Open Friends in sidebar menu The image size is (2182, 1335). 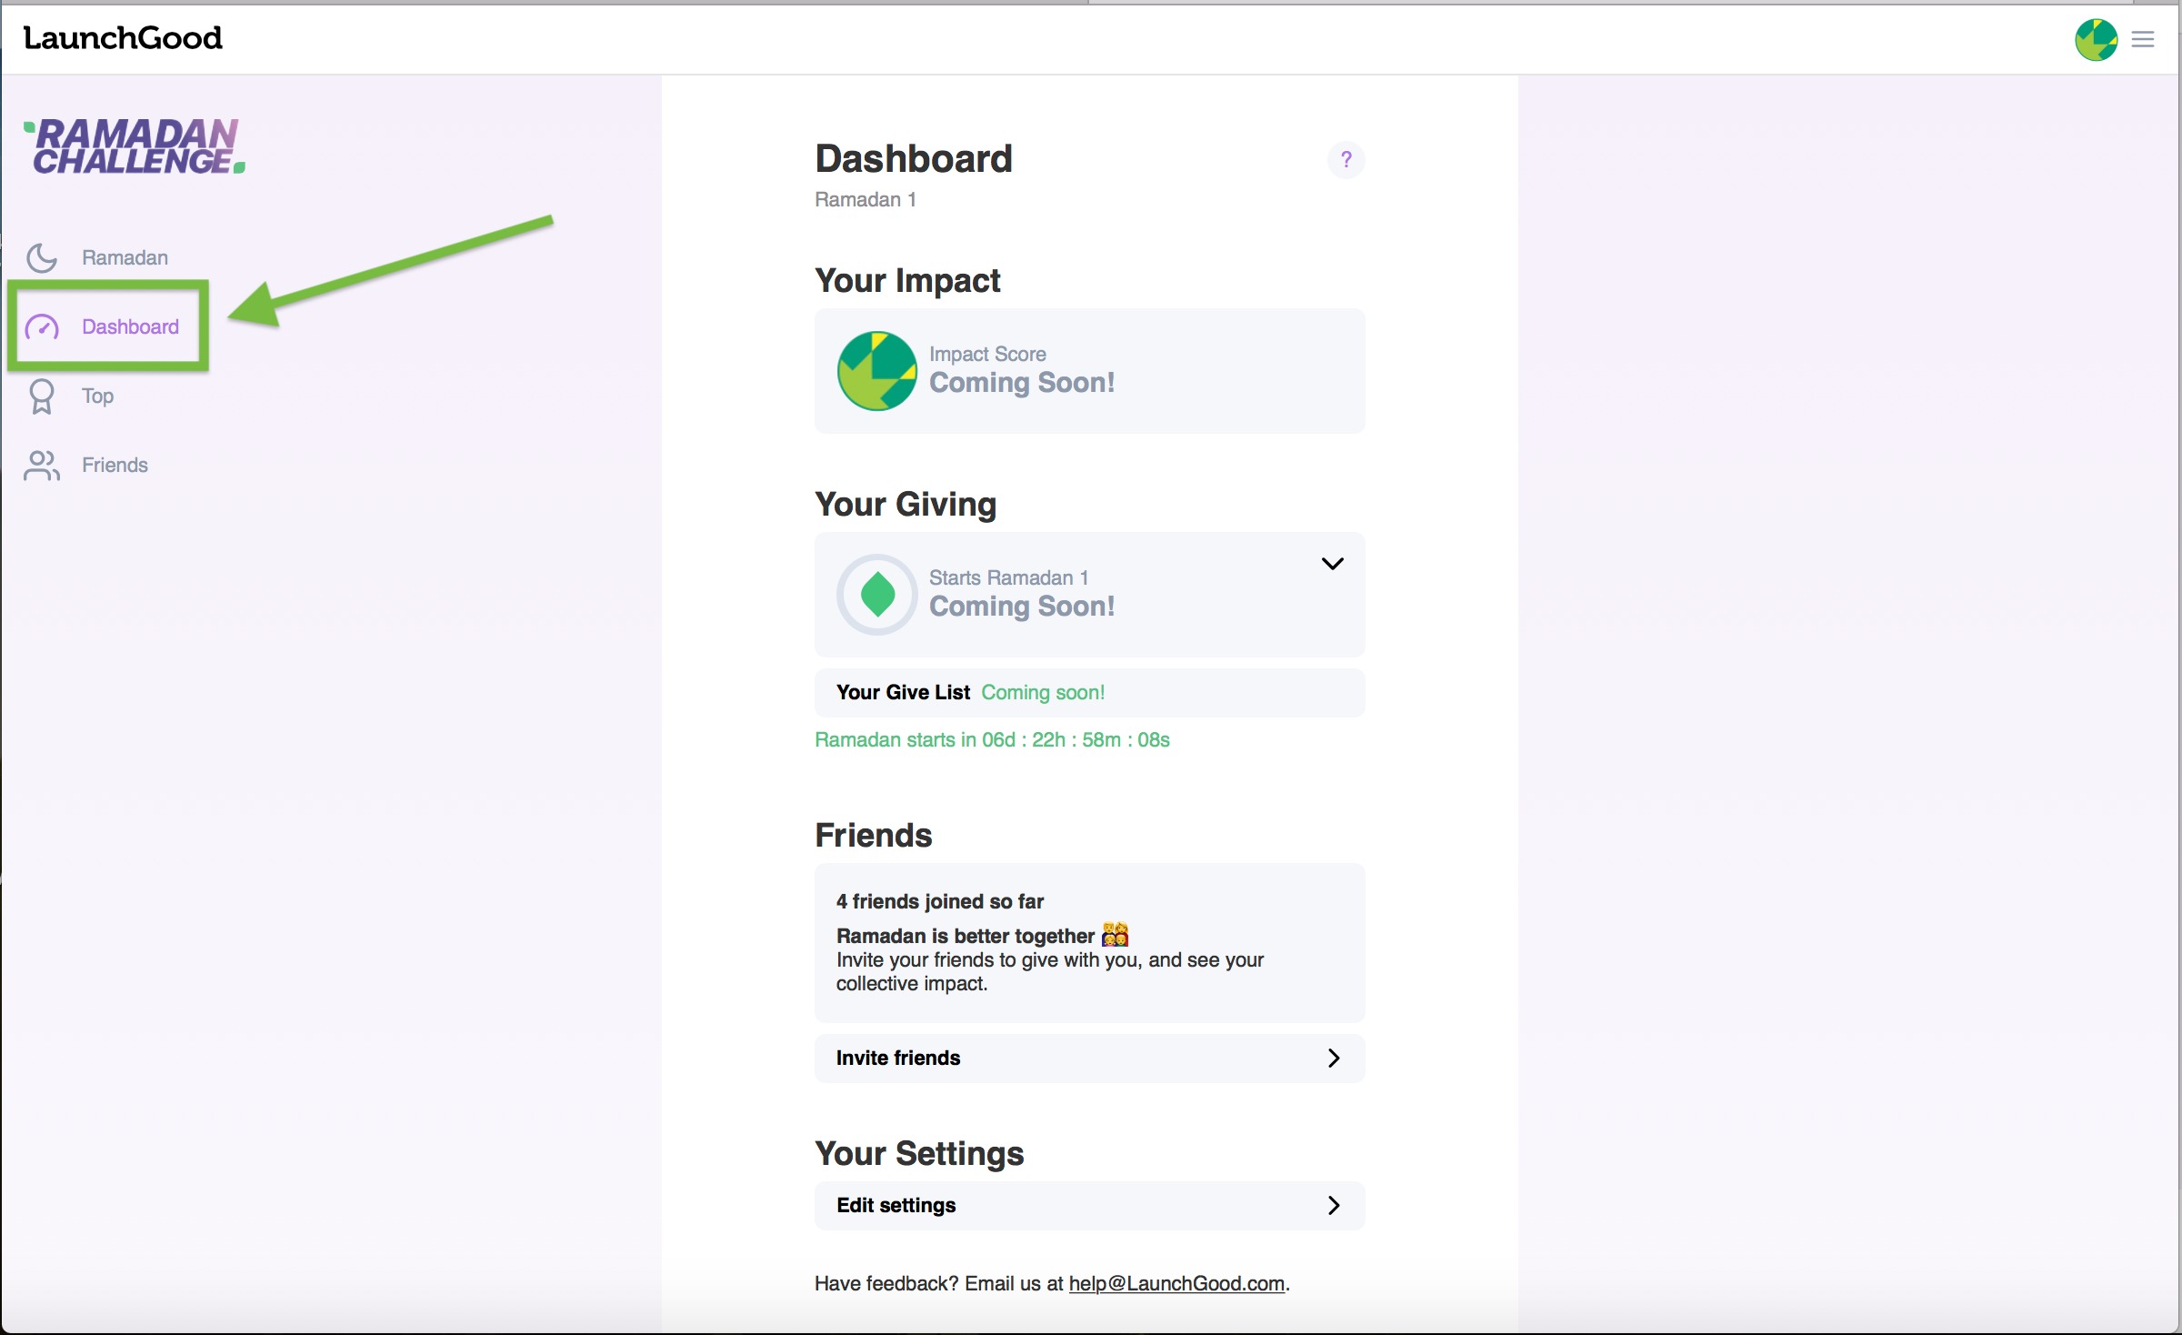[115, 465]
